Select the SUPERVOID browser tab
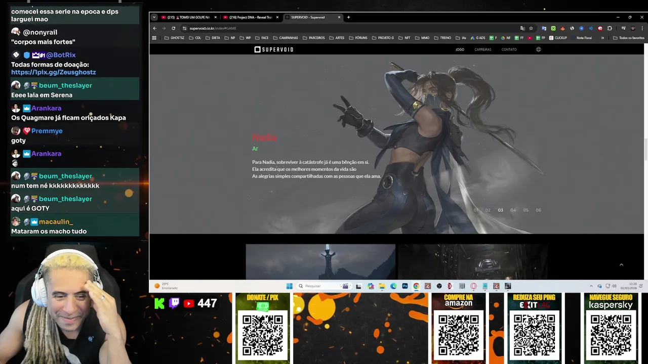 [x=308, y=17]
